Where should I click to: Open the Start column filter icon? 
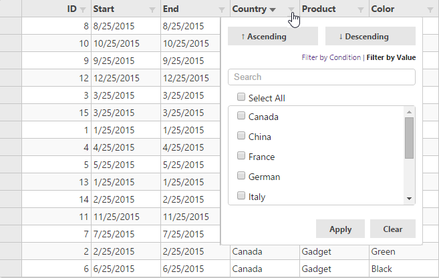152,10
